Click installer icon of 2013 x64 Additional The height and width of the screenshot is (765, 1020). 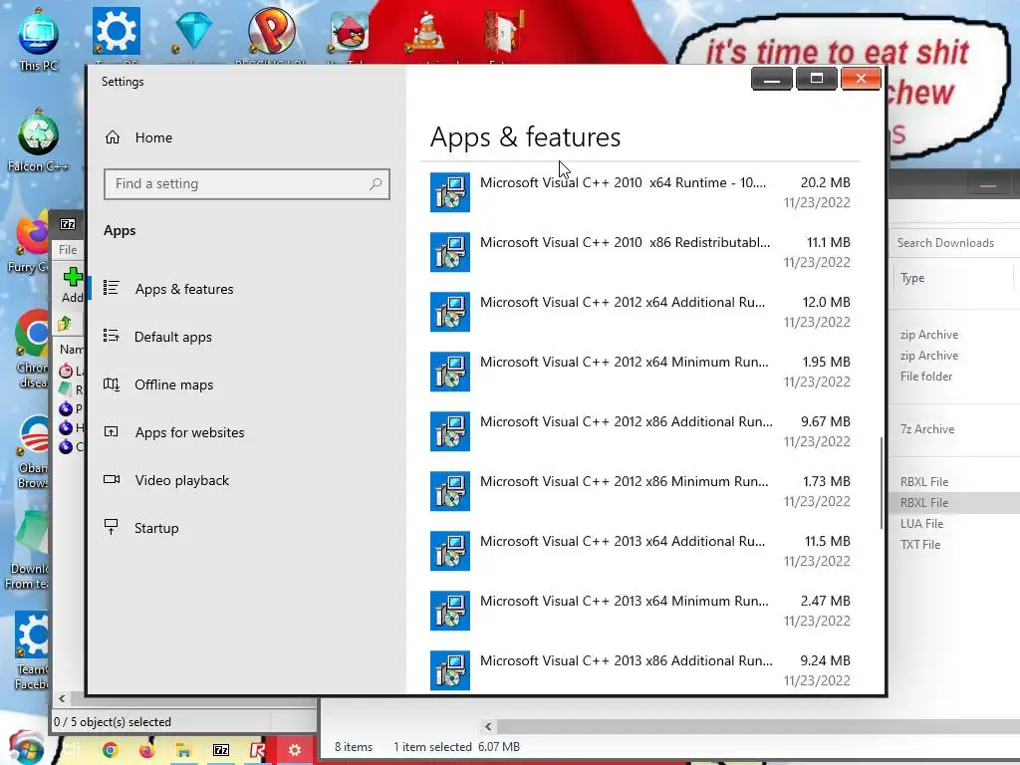[x=450, y=552]
